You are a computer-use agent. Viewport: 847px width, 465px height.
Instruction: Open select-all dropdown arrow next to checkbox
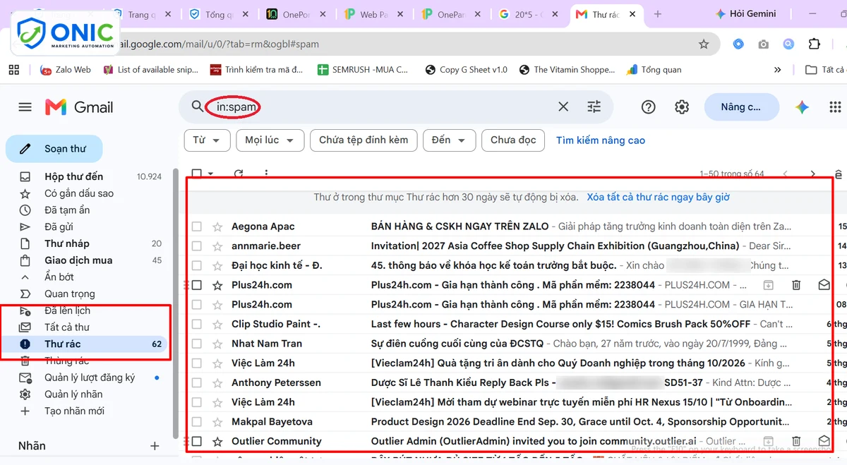coord(211,174)
